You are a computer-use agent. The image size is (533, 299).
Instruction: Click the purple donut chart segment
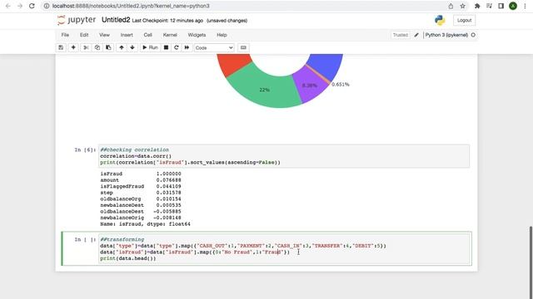(310, 86)
